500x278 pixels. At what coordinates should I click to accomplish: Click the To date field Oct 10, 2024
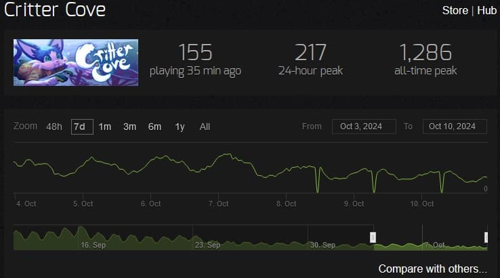(455, 126)
